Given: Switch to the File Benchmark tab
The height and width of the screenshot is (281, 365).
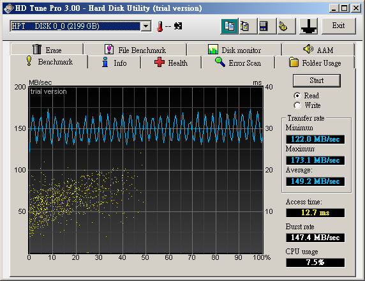Looking at the screenshot, I should [x=135, y=49].
